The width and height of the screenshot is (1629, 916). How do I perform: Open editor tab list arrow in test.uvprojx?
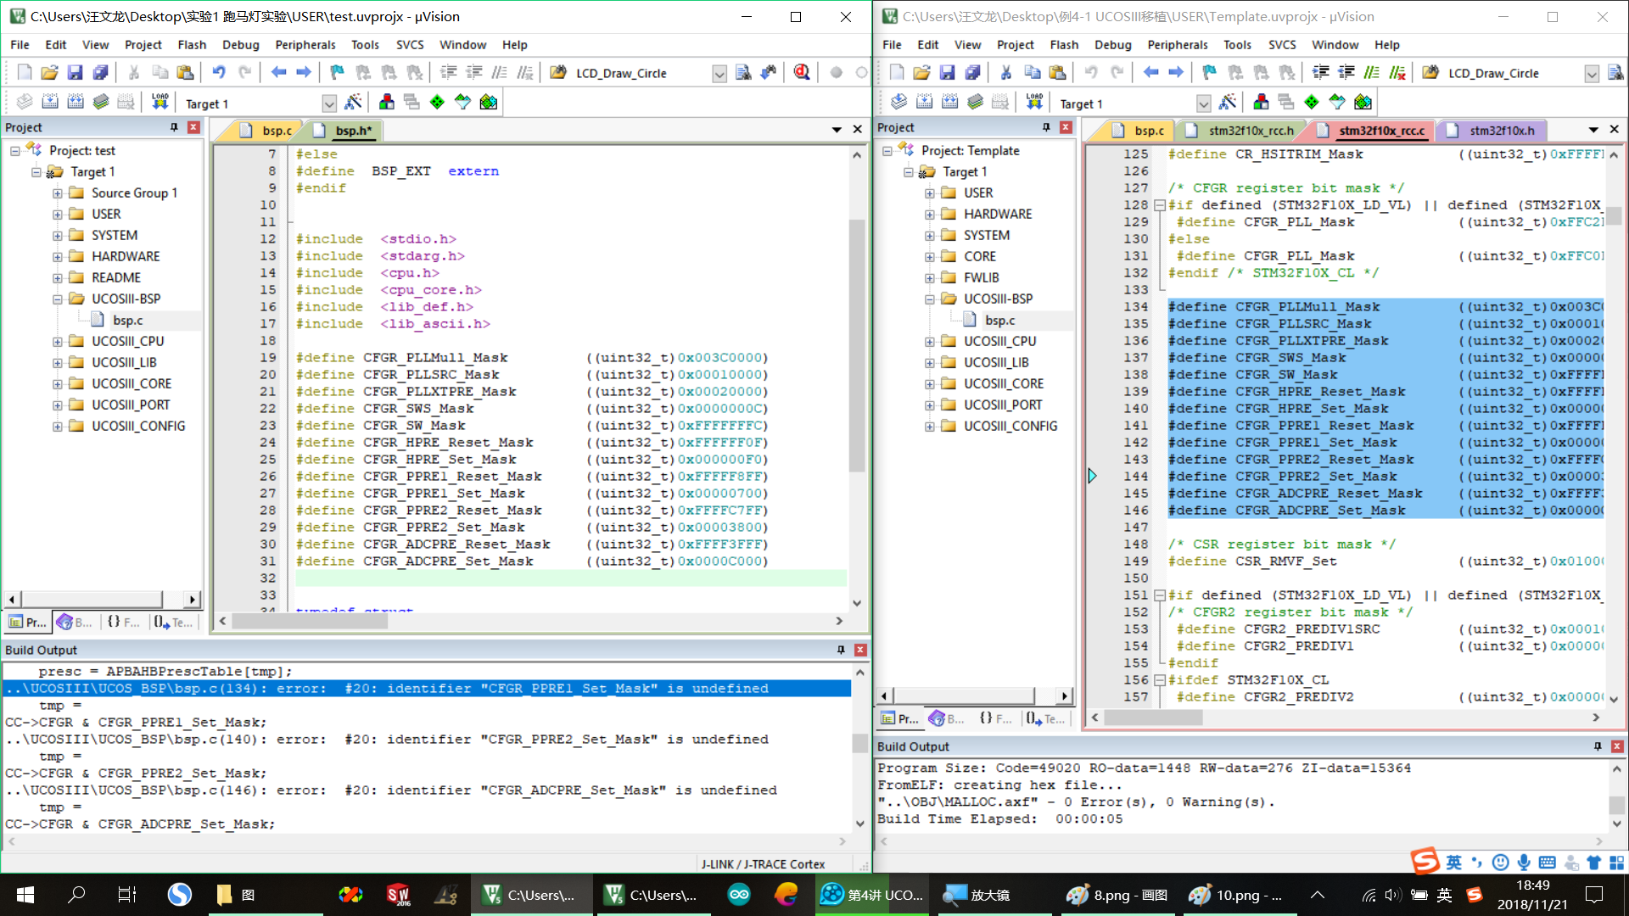point(837,129)
